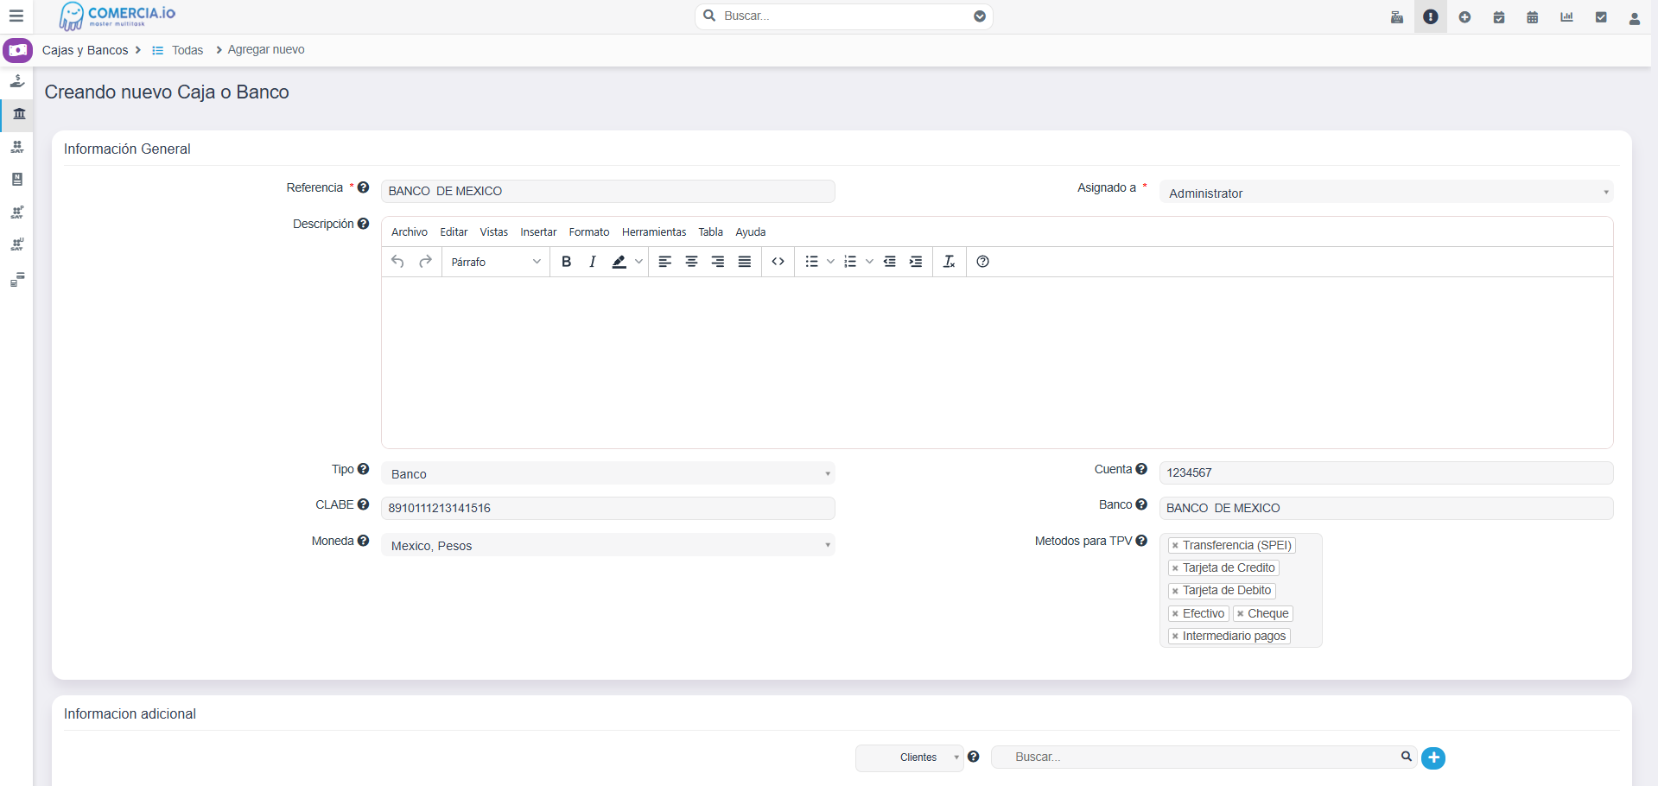Open the Formato editor menu
The height and width of the screenshot is (786, 1658).
pyautogui.click(x=589, y=232)
